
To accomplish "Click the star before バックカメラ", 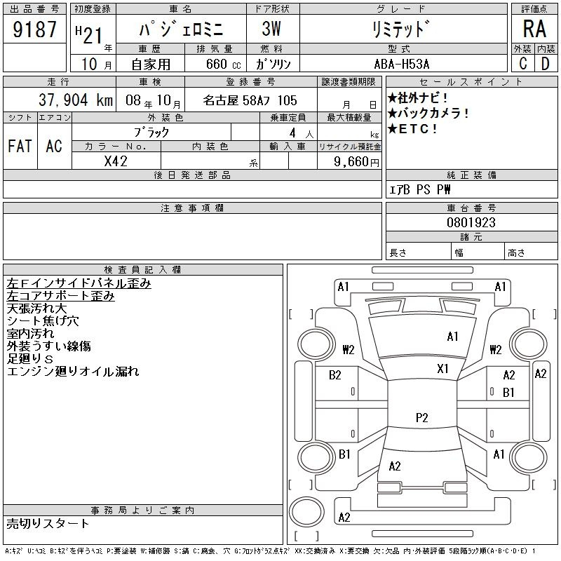I will click(x=393, y=113).
